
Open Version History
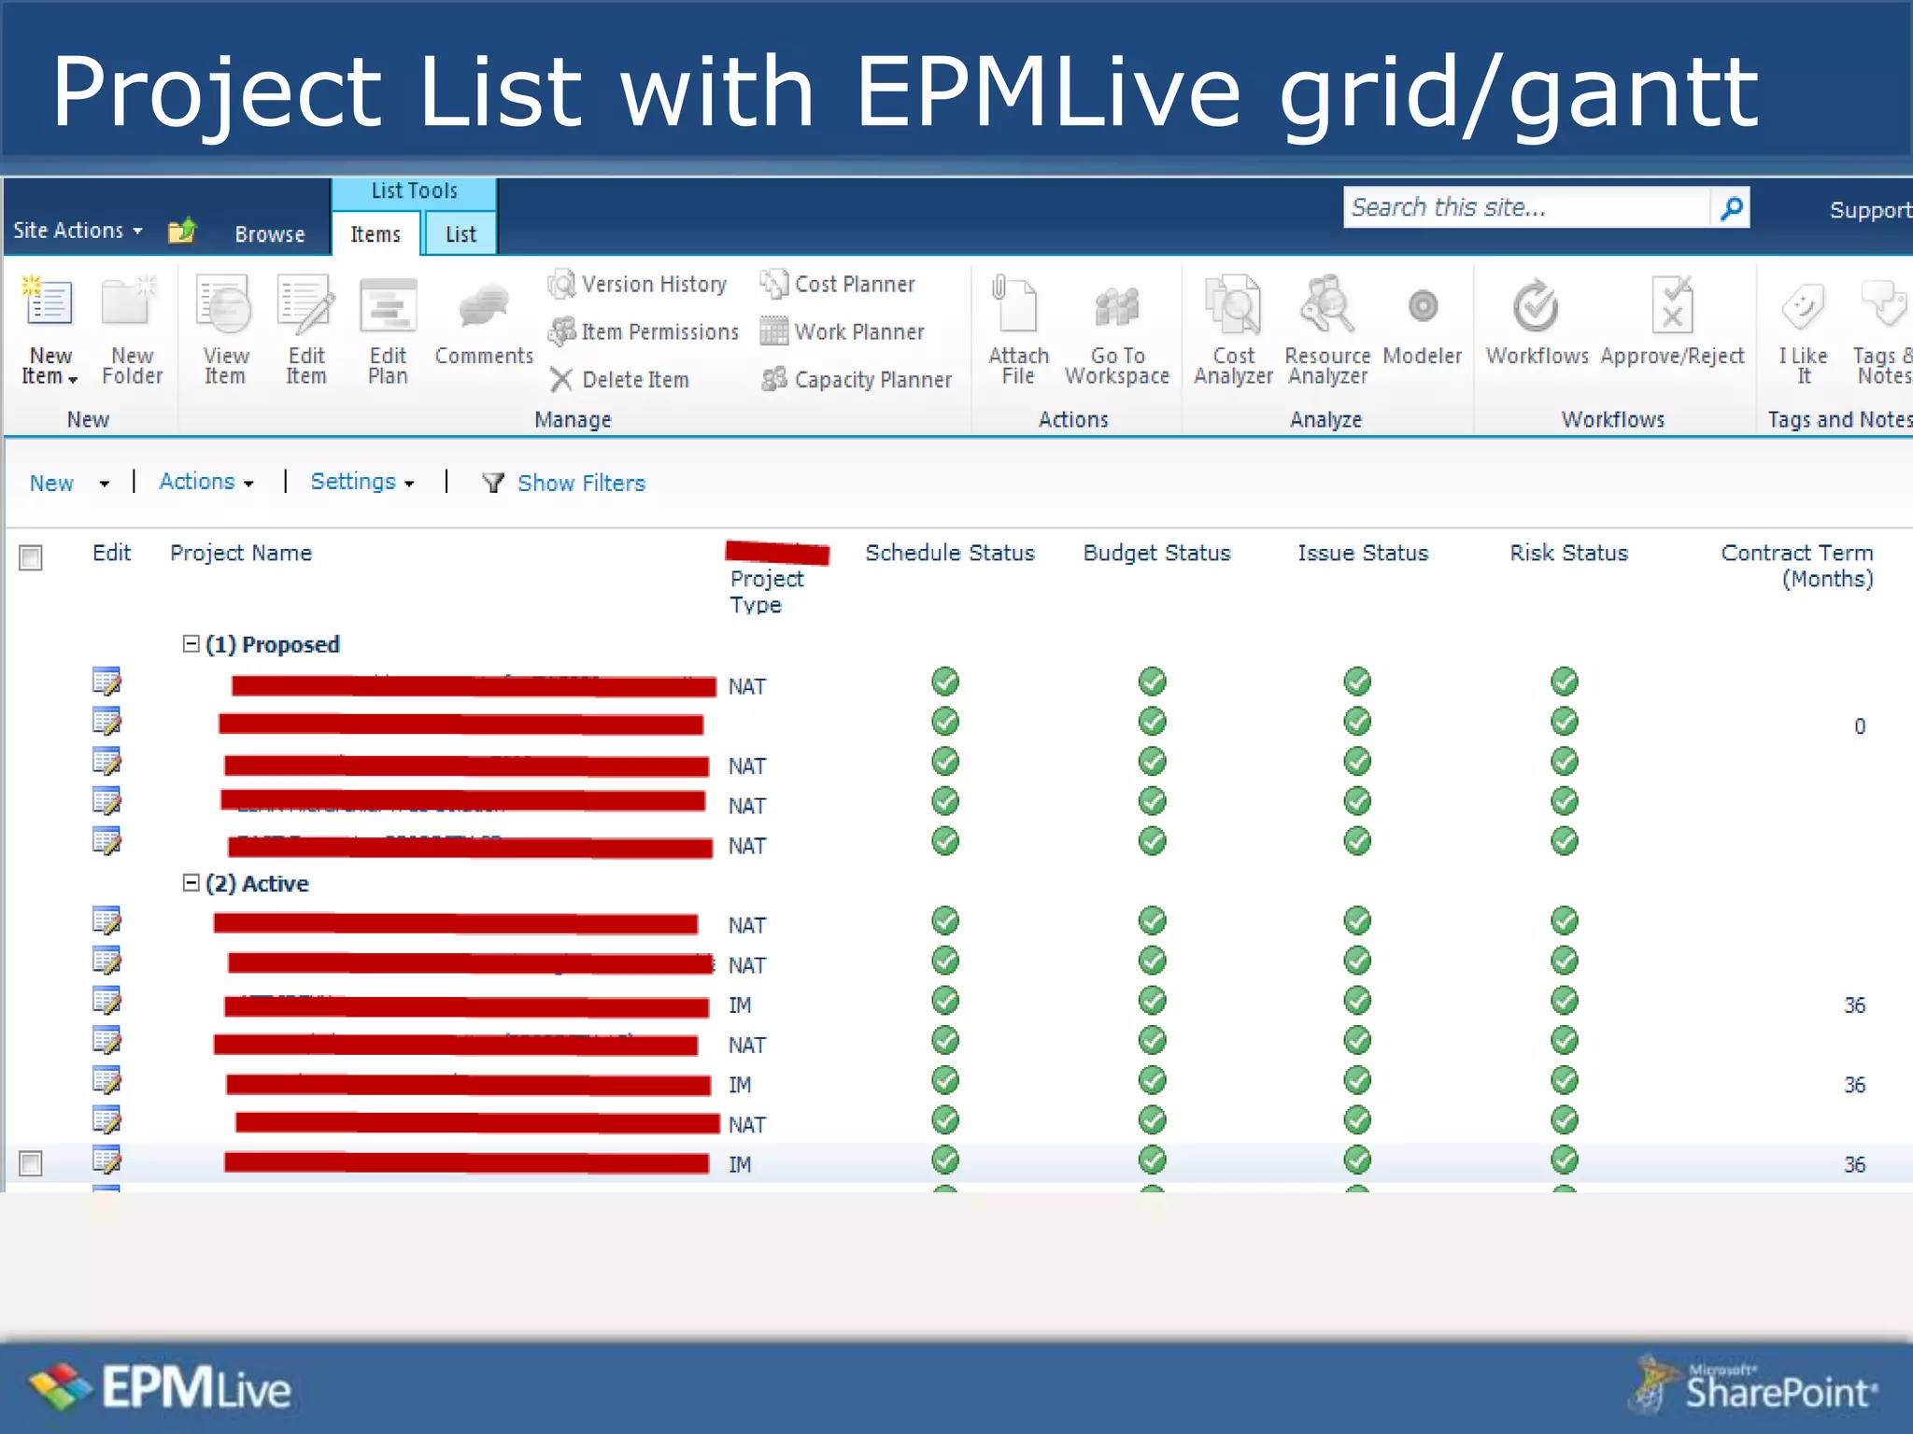[x=638, y=284]
